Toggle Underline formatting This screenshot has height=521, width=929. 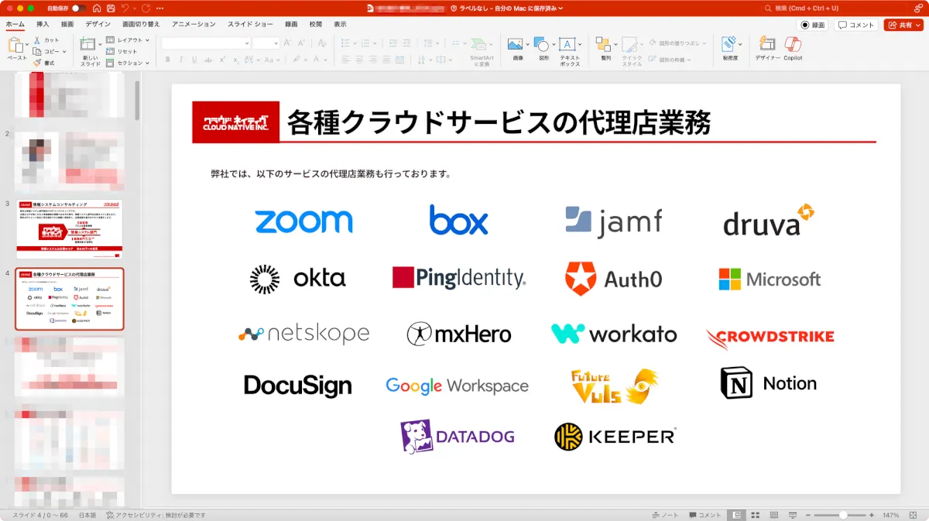(x=194, y=59)
